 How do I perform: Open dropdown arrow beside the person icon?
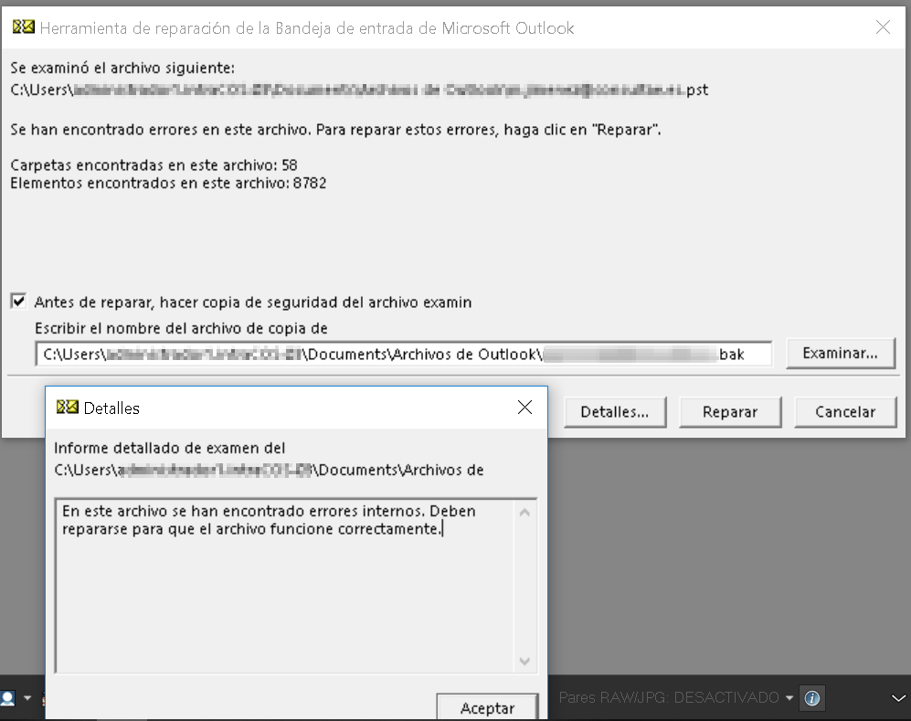[27, 698]
